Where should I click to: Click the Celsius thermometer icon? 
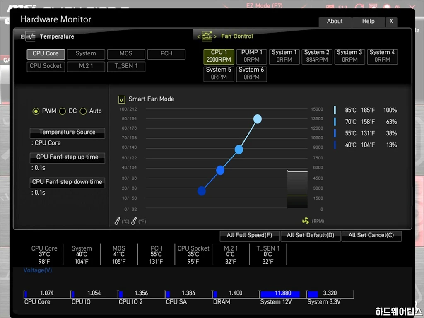pyautogui.click(x=117, y=221)
